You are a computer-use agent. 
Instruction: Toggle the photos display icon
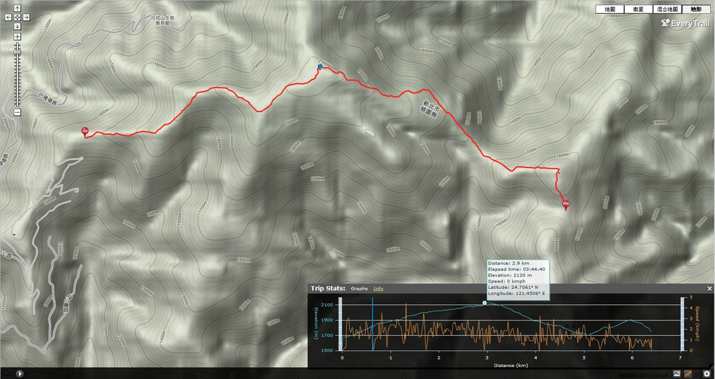[x=677, y=373]
